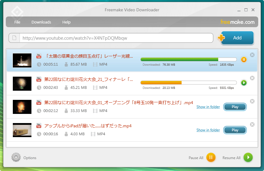
Task: Click the Freemake logo in title bar
Action: pyautogui.click(x=17, y=12)
